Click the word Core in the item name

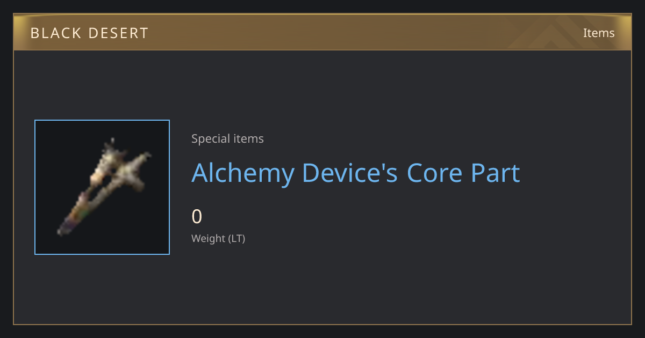coord(434,173)
